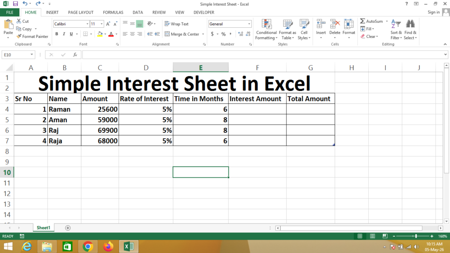Add a new sheet with plus icon
Screen dimensions: 450x253
(68, 228)
